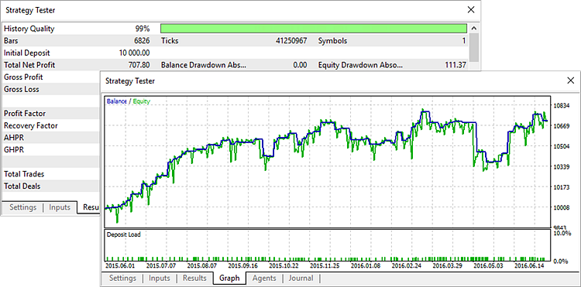581x287 pixels.
Task: Open the Settings tab in front window
Action: coord(122,278)
